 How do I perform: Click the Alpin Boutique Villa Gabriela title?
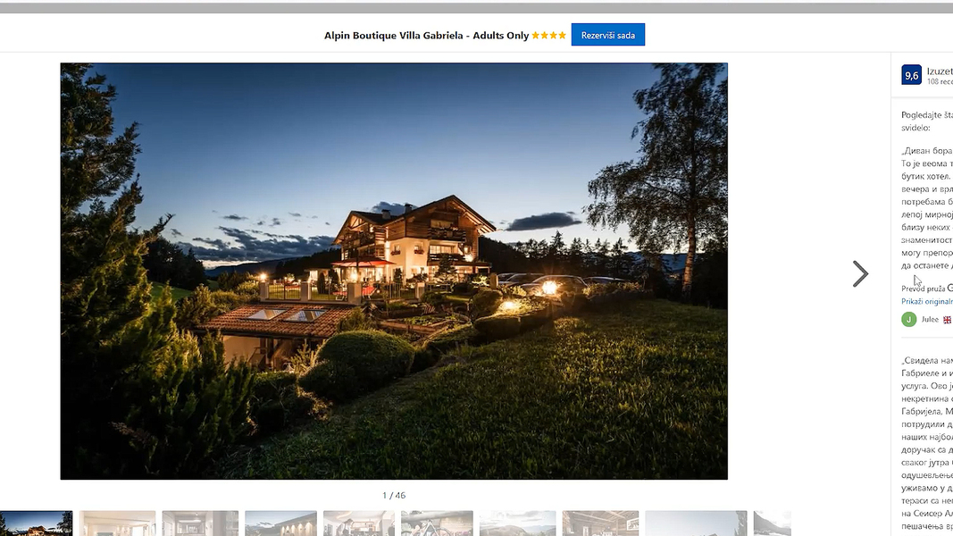427,35
